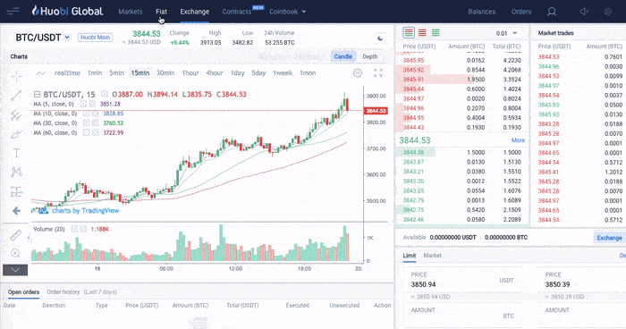Select the XABCD pattern tool

(x=16, y=172)
